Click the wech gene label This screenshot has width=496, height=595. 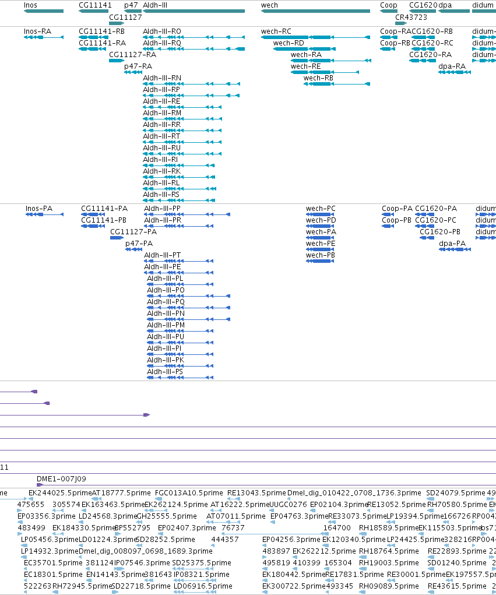pos(269,5)
